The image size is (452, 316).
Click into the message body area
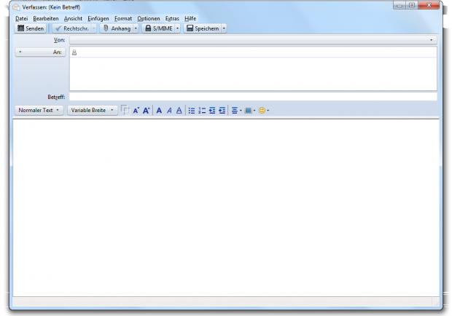(226, 208)
